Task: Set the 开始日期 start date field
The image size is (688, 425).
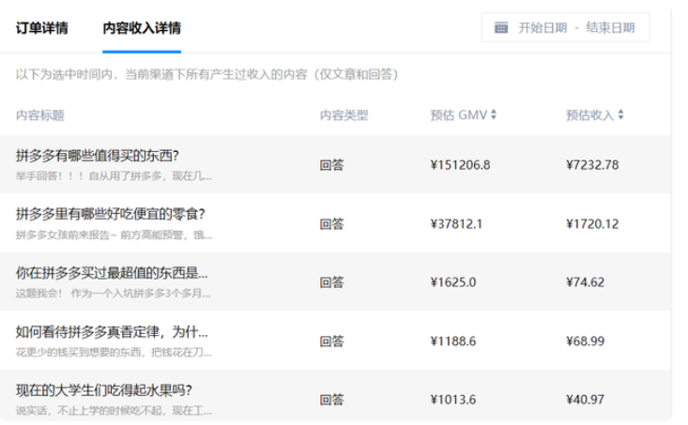Action: pos(543,27)
